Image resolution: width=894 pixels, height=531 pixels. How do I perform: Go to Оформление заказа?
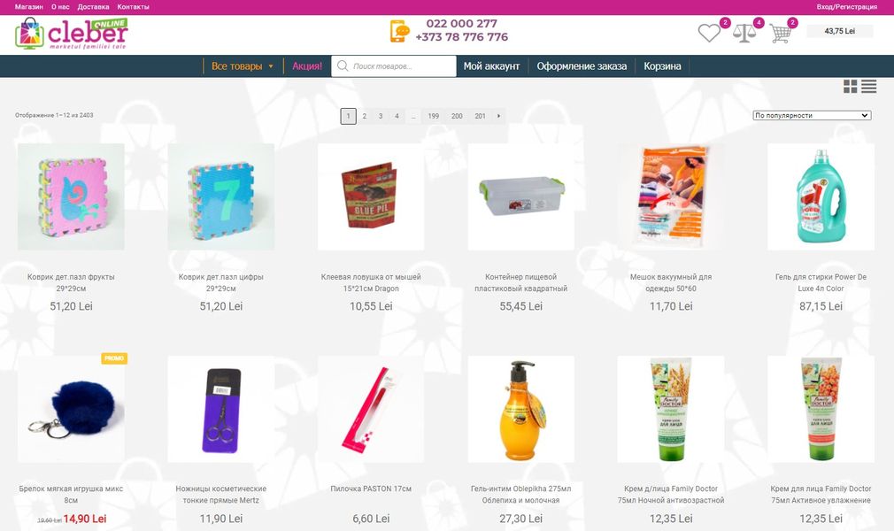point(582,66)
